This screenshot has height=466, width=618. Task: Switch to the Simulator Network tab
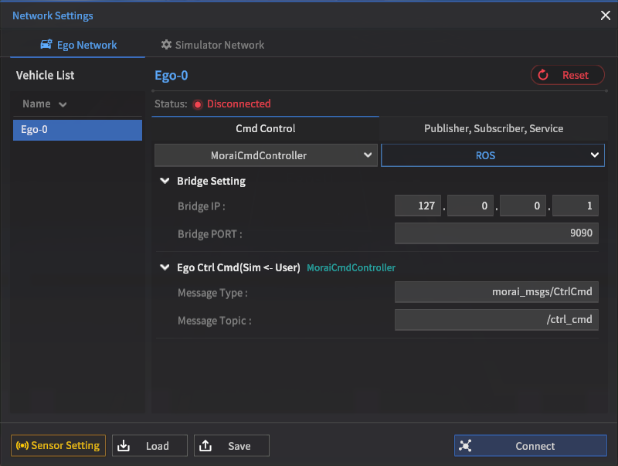(212, 45)
